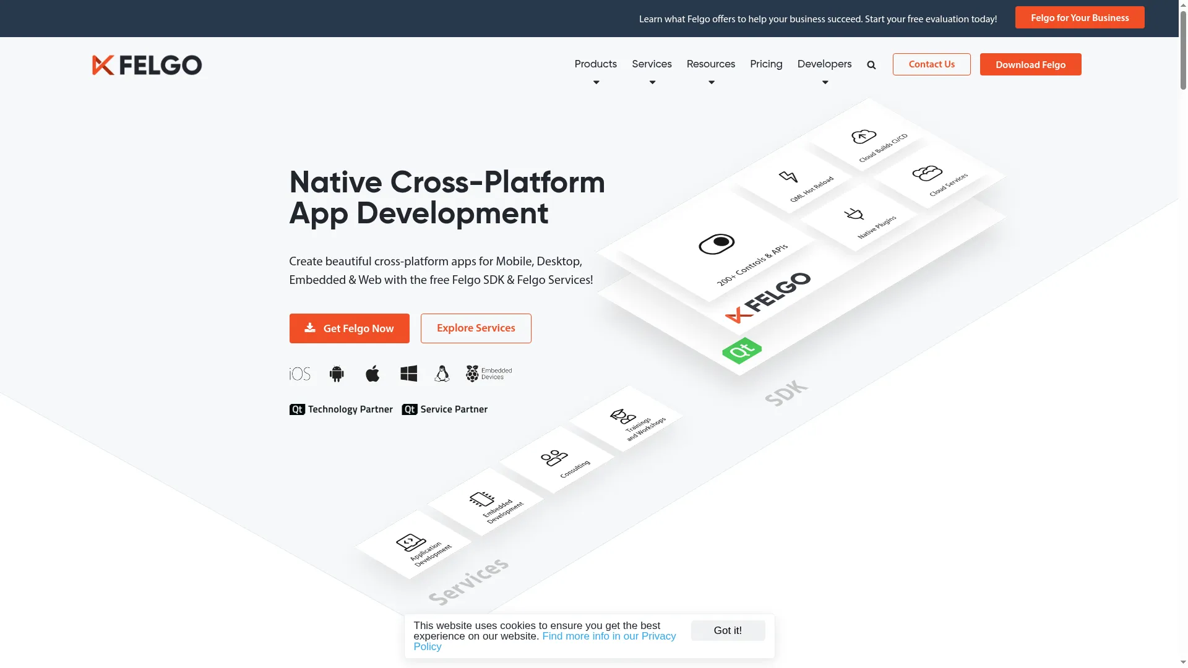1188x668 pixels.
Task: Select the Trainings and Workshops tile
Action: (626, 419)
